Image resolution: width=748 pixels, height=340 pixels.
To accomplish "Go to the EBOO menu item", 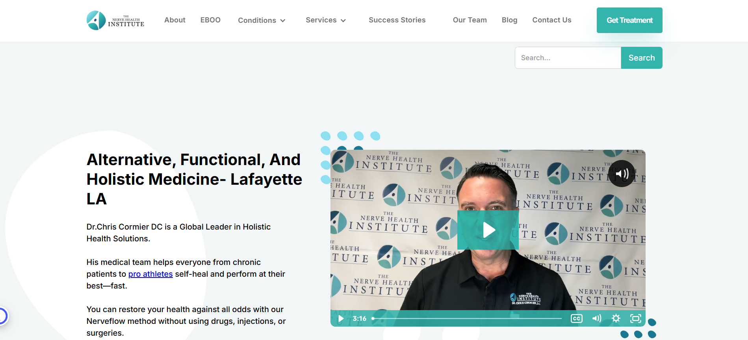I will pos(210,20).
